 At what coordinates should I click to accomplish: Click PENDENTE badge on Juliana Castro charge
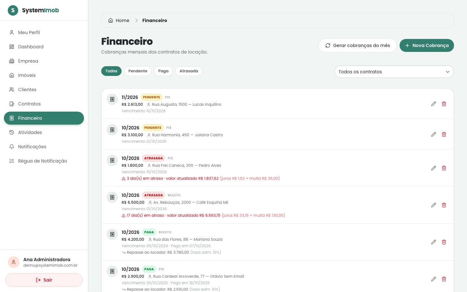point(153,128)
